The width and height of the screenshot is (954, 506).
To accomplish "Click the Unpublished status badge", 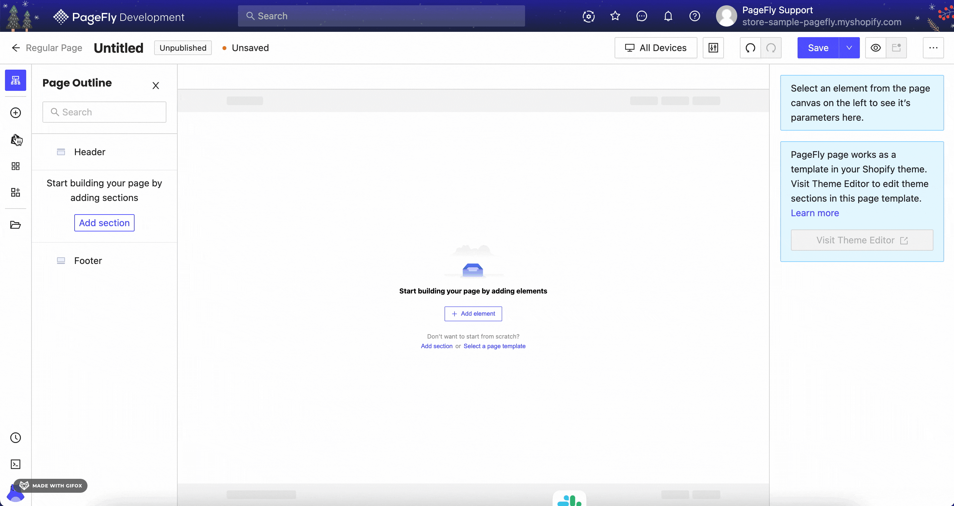I will (x=183, y=48).
